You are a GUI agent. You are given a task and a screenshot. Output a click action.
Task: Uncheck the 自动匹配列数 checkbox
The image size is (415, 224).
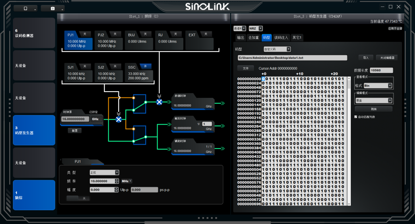click(355, 117)
